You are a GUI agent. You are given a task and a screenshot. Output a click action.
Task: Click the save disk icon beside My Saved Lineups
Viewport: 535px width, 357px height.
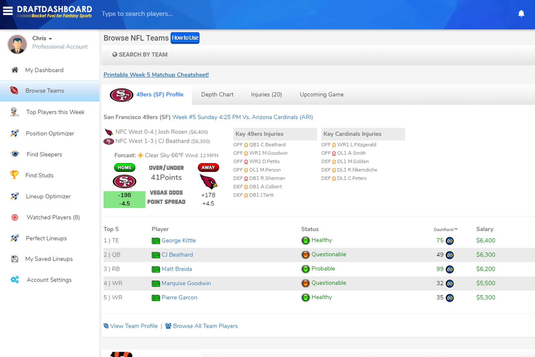[15, 259]
